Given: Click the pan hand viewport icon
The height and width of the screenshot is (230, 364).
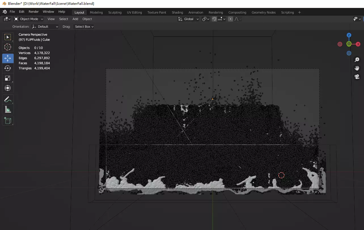Looking at the screenshot, I should (x=357, y=68).
